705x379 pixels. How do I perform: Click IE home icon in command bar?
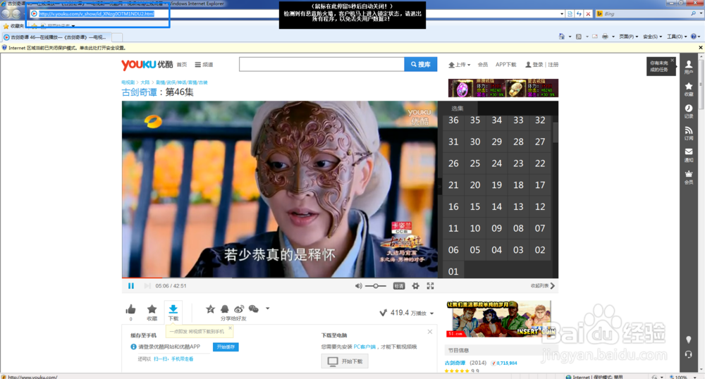pyautogui.click(x=562, y=37)
